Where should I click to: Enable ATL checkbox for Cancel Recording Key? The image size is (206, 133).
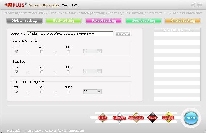tap(42, 92)
